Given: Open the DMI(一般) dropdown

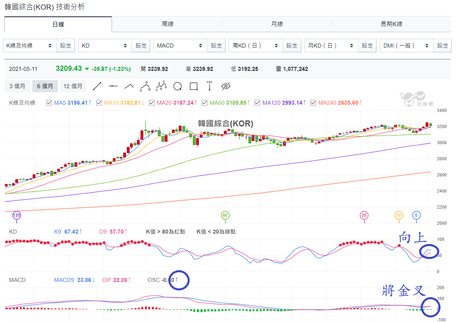Looking at the screenshot, I should (x=406, y=46).
